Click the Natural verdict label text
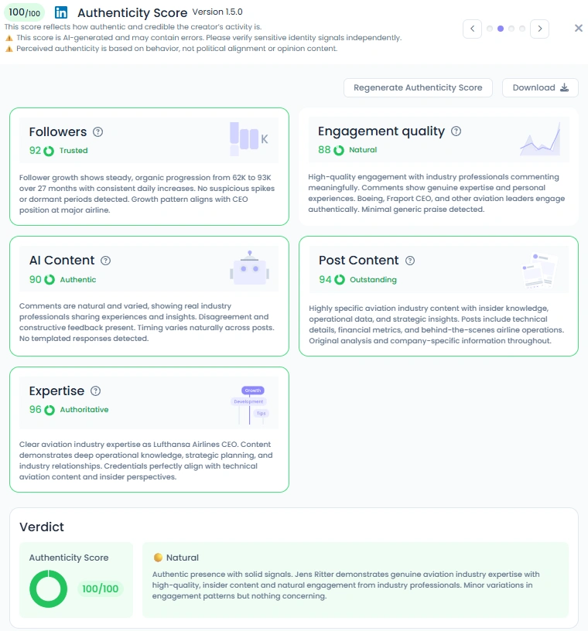Viewport: 588px width, 631px height. [x=183, y=558]
